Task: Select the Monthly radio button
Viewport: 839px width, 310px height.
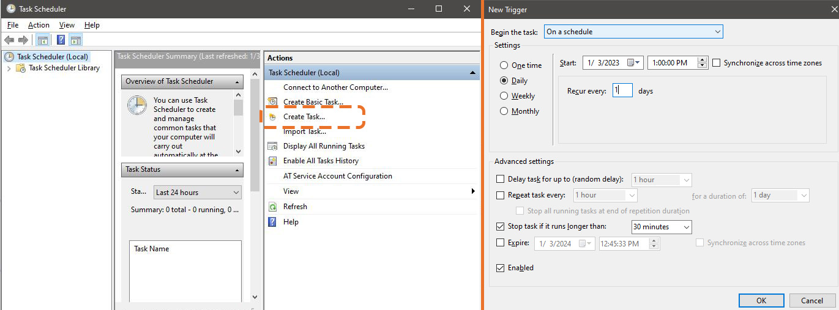Action: (504, 111)
